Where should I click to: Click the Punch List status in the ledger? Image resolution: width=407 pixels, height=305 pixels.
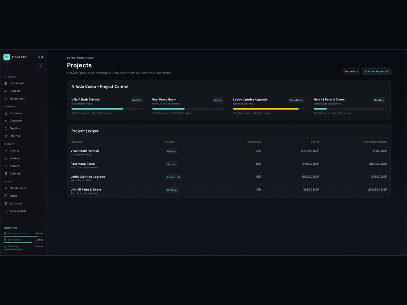[x=174, y=177]
